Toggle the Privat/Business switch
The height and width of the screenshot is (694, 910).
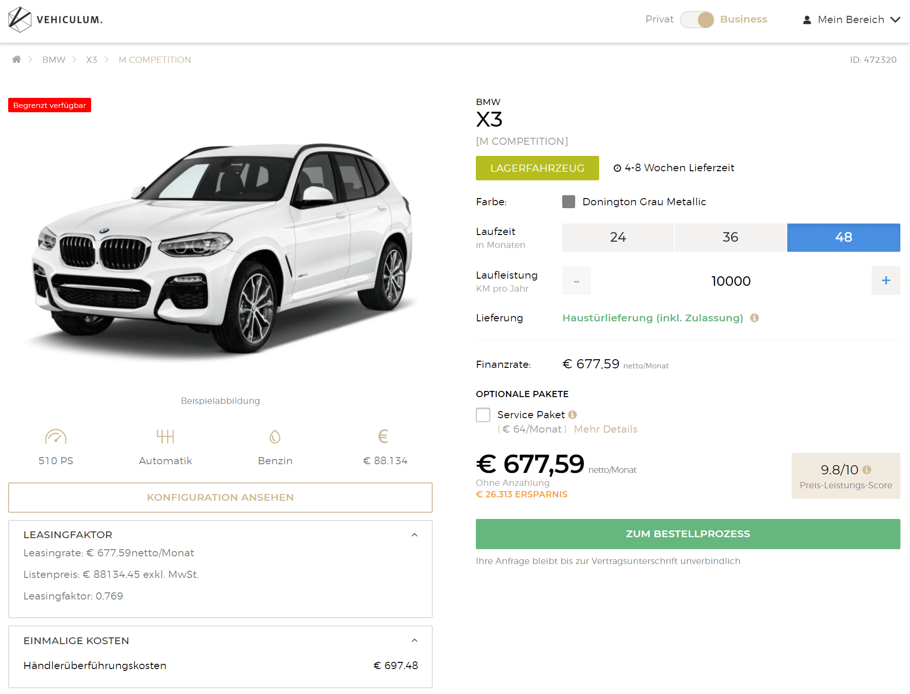tap(697, 20)
